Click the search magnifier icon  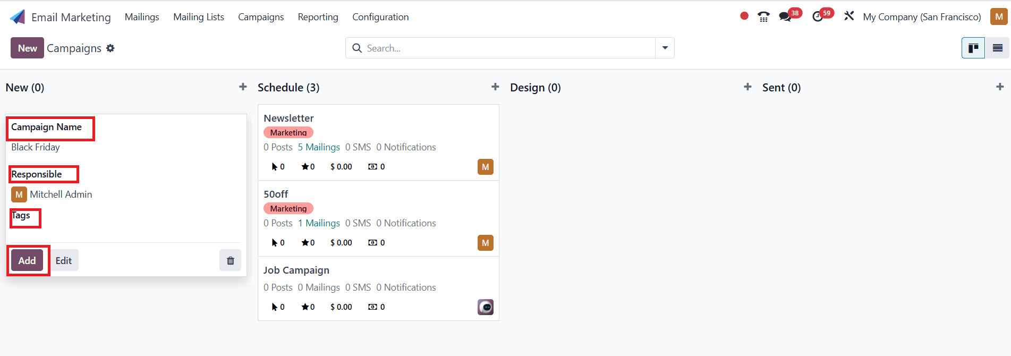point(357,48)
